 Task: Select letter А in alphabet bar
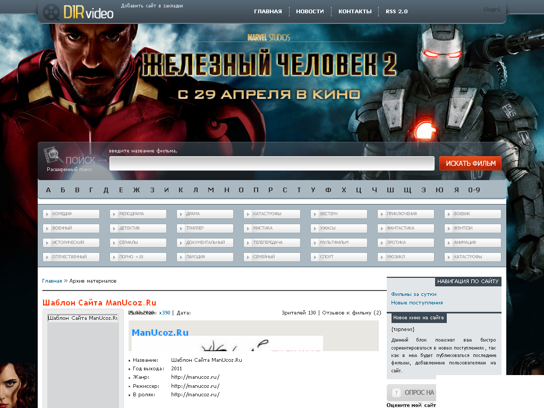point(48,190)
